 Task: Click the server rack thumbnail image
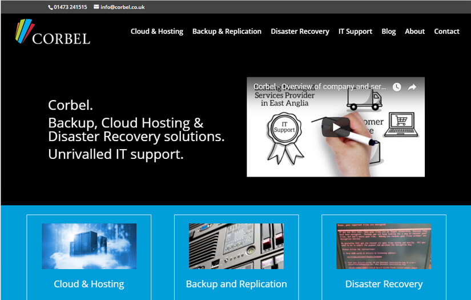[236, 246]
